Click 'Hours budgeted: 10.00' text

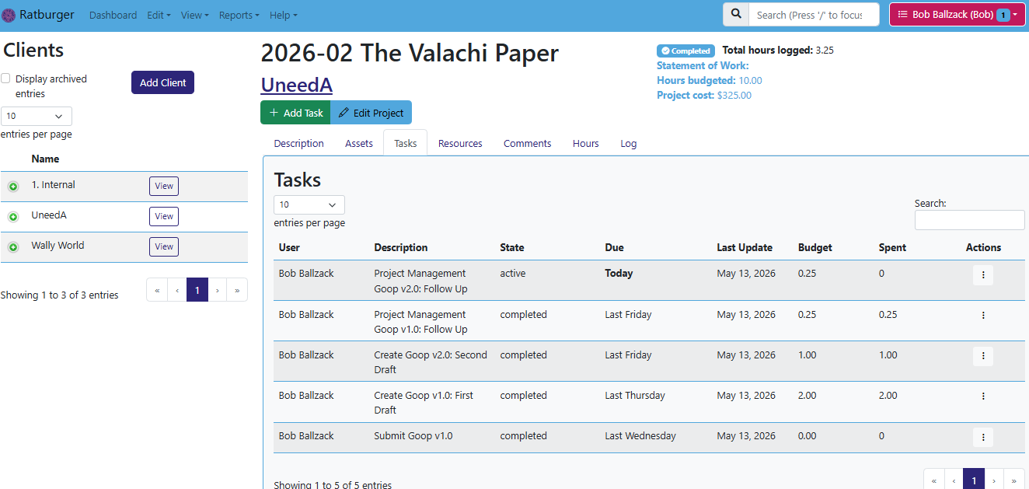click(710, 81)
